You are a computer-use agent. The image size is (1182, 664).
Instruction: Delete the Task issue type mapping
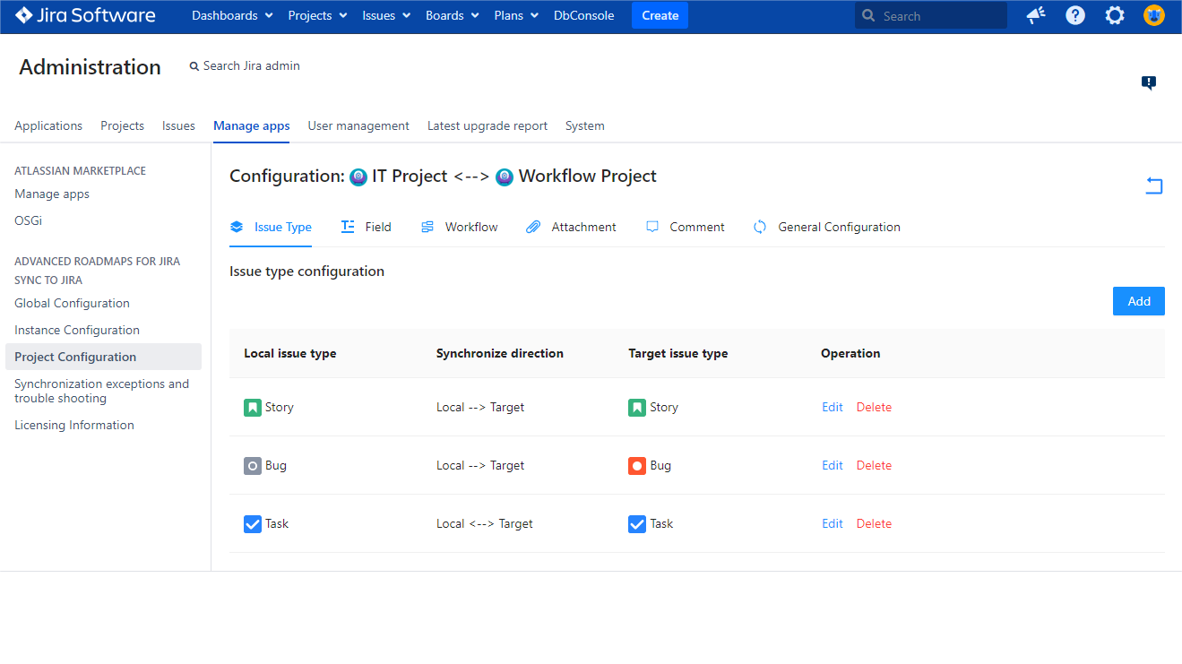[x=874, y=523]
